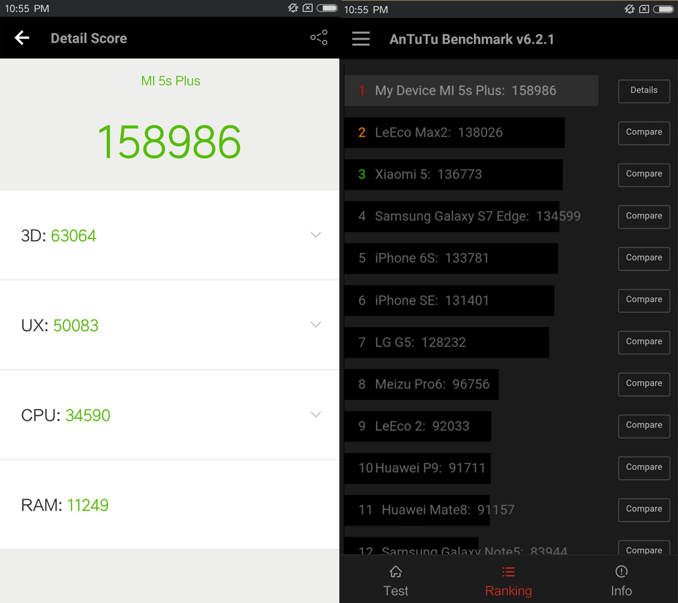Tap the Test home icon
Viewport: 678px width, 603px height.
[x=396, y=572]
